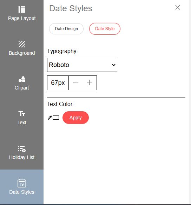Open the Clipart shapes icon
This screenshot has height=205, width=191.
[22, 79]
